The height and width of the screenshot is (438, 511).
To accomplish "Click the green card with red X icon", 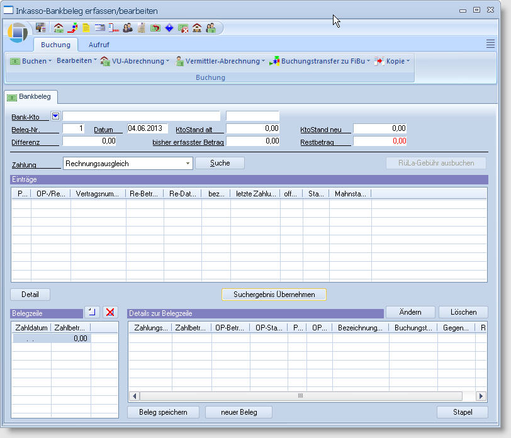I will (x=183, y=28).
